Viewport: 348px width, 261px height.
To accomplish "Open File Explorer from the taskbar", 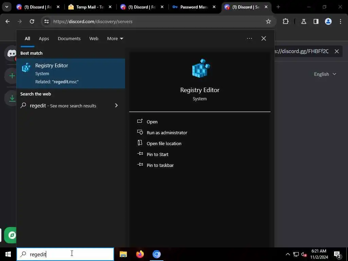I will (x=123, y=254).
